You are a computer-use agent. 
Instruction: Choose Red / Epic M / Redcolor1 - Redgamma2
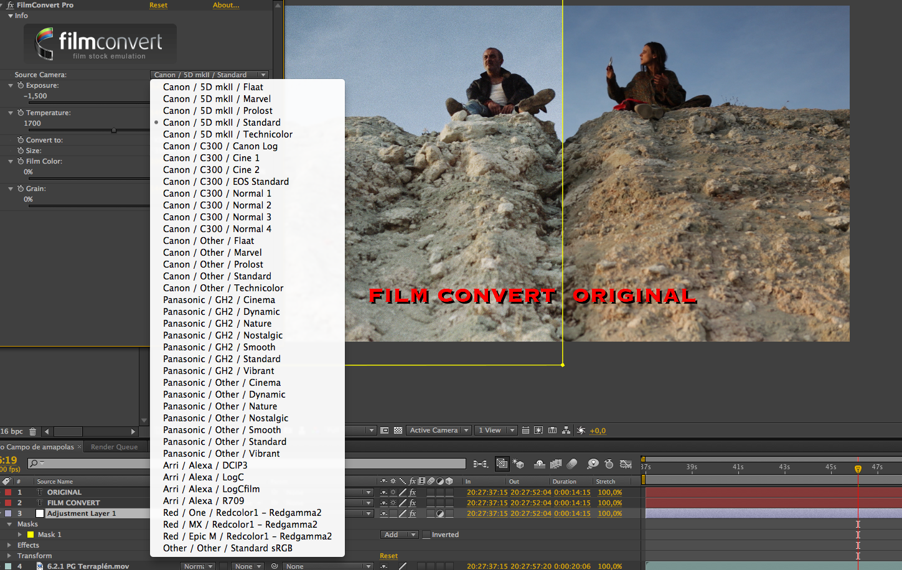pos(247,536)
